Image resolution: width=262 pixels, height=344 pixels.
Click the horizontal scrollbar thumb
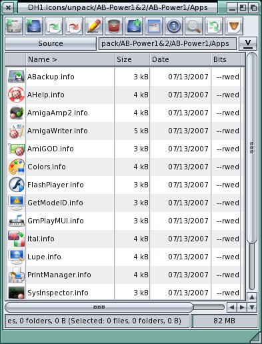pyautogui.click(x=99, y=307)
